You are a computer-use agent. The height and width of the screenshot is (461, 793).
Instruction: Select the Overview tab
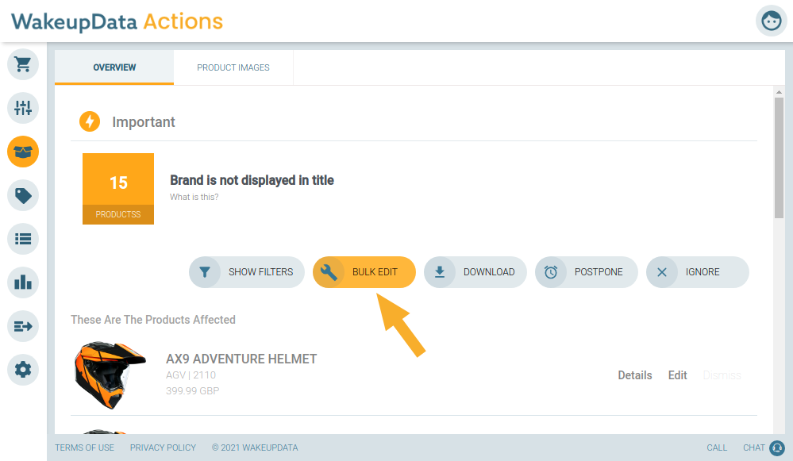(114, 67)
